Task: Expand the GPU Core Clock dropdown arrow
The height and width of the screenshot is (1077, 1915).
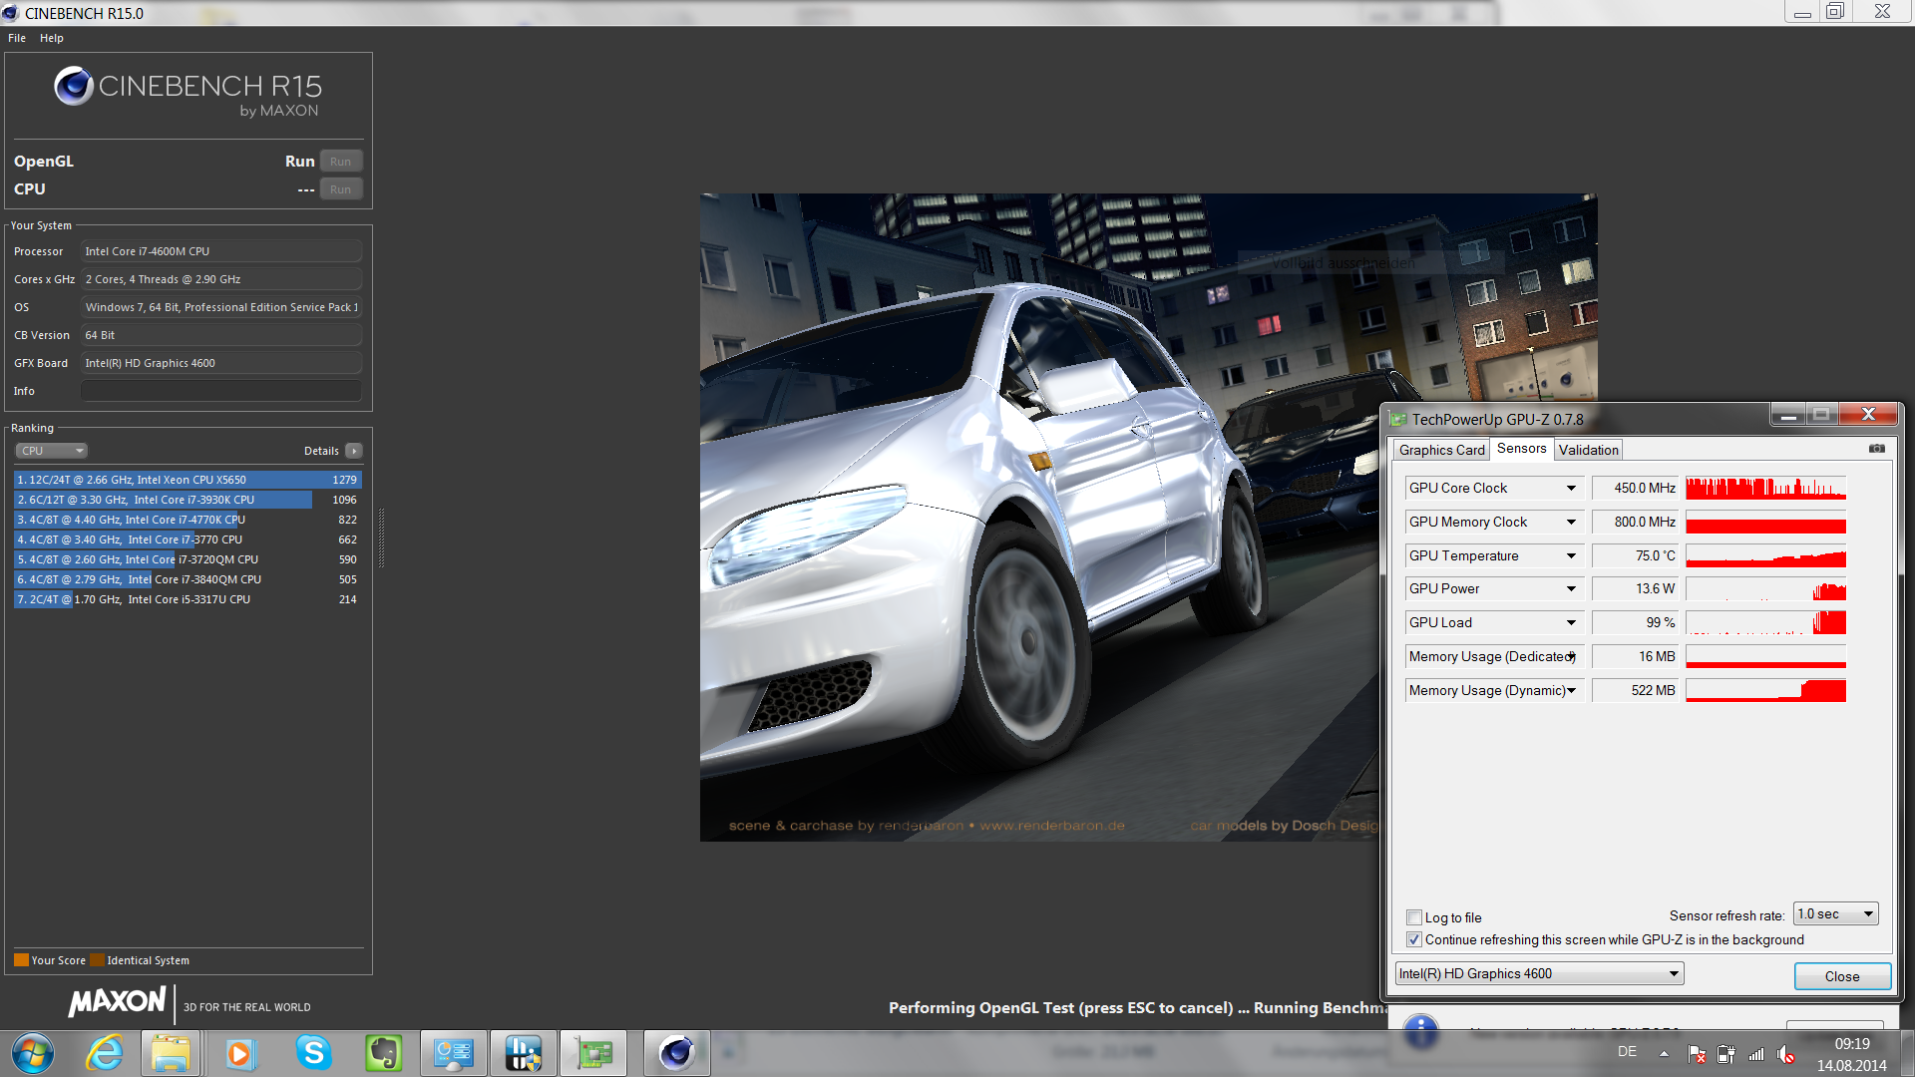Action: [x=1571, y=488]
